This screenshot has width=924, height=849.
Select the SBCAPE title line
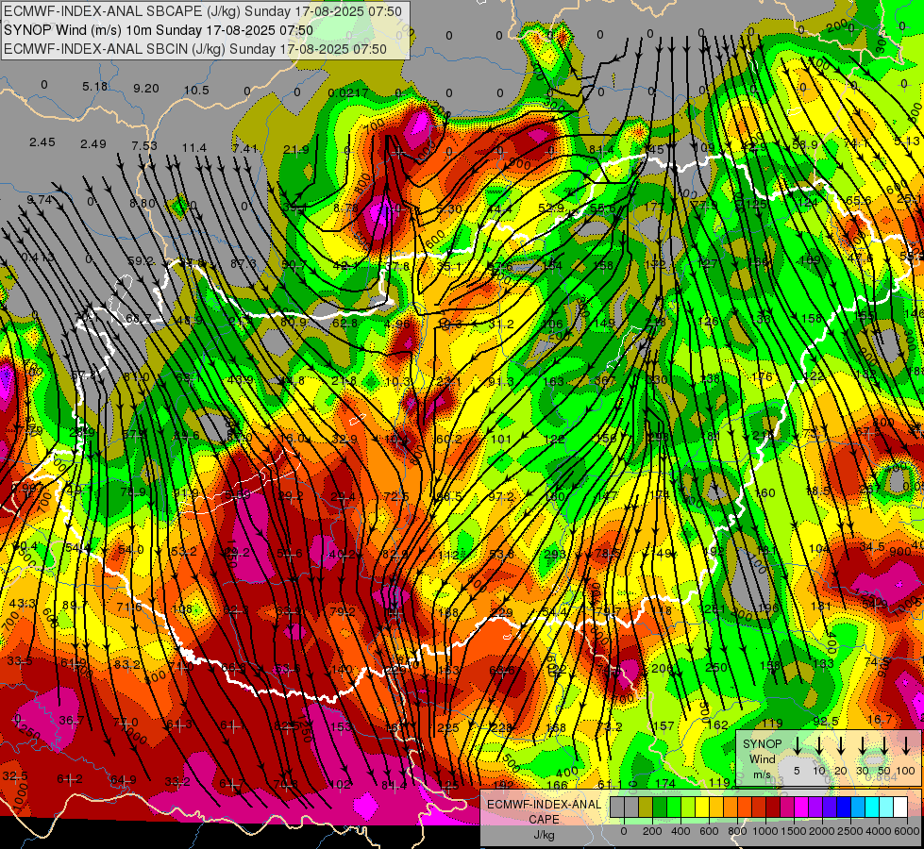pos(203,11)
